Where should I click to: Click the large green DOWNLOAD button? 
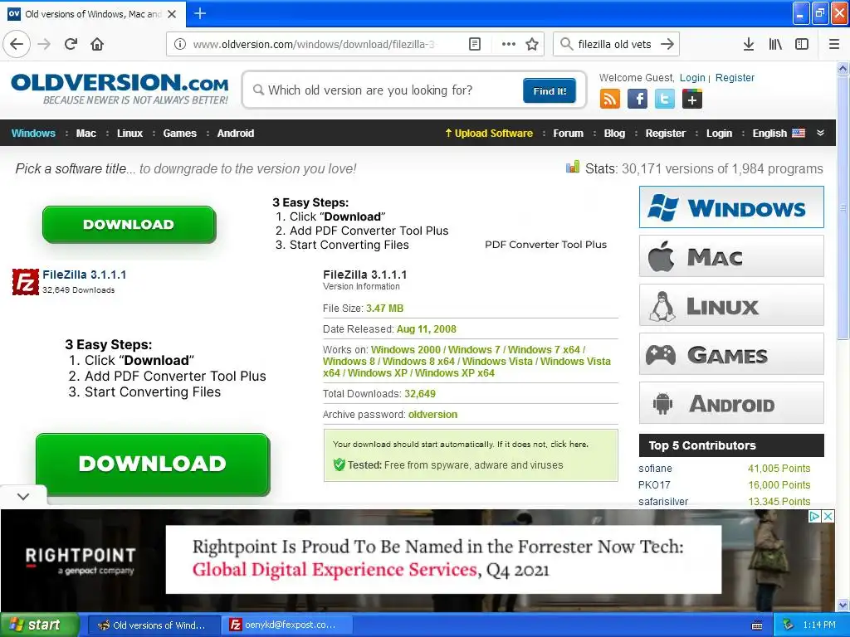(x=153, y=464)
